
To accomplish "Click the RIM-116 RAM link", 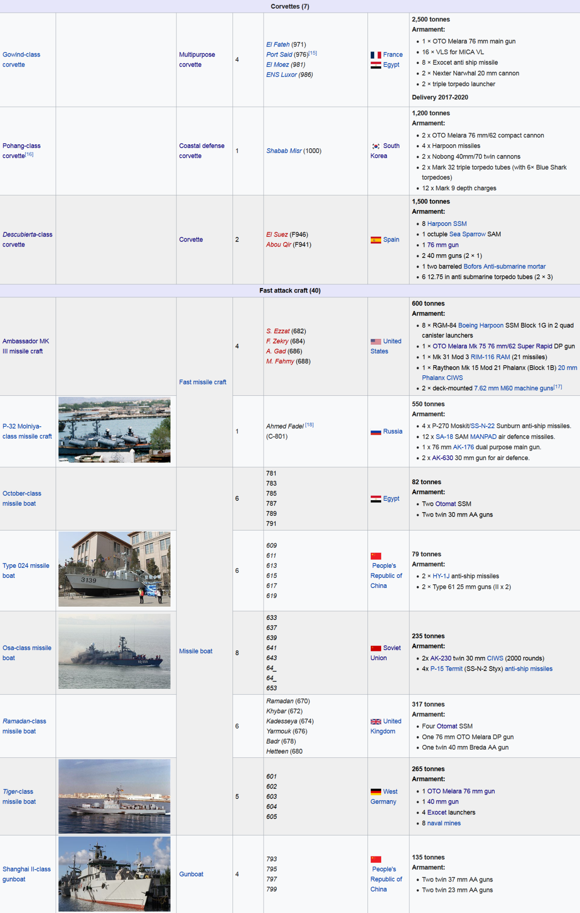I will [x=490, y=357].
